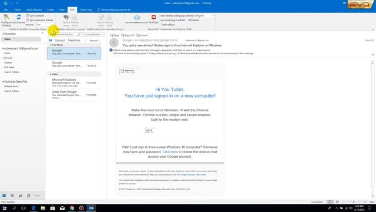Collapse the ytdemoact14@gmail.com account tree

[x=3, y=48]
